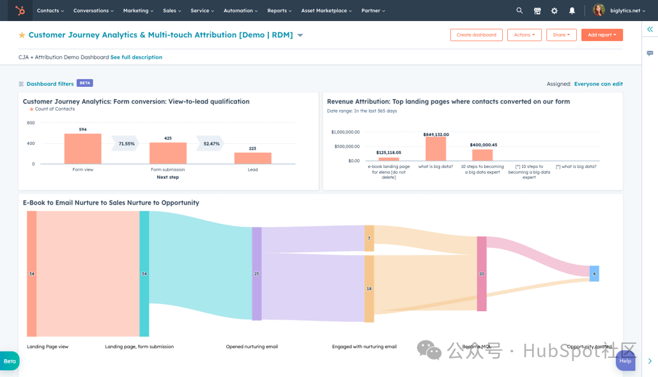658x377 pixels.
Task: Open the Share dropdown
Action: [561, 35]
